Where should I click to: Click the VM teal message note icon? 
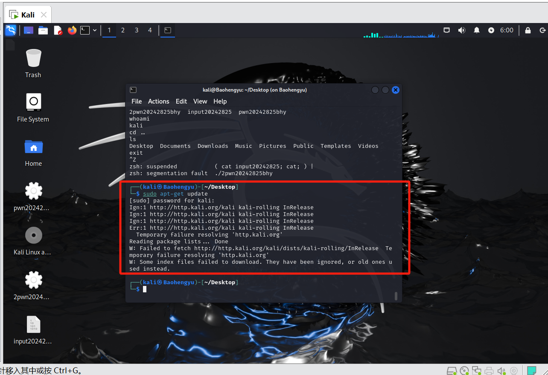[532, 371]
